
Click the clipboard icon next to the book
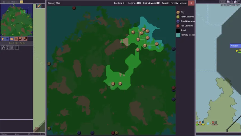pyautogui.click(x=232, y=2)
